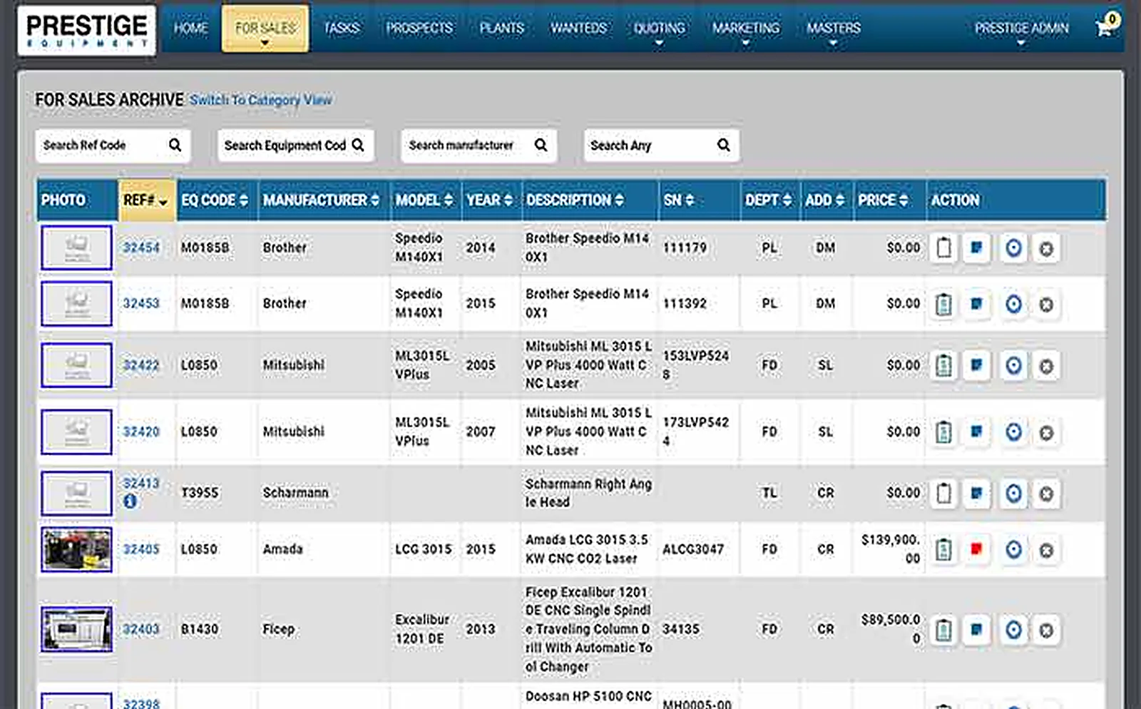Open the Wanteds menu item
The width and height of the screenshot is (1141, 709).
[578, 29]
